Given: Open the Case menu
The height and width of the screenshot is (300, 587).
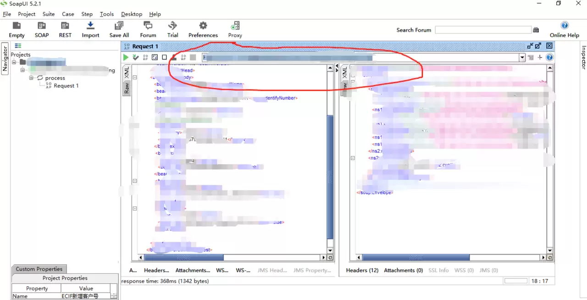Looking at the screenshot, I should 68,14.
